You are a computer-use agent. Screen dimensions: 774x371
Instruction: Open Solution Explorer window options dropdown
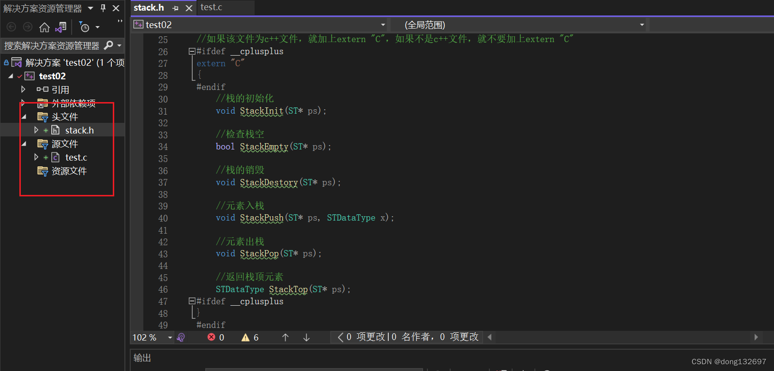(91, 8)
